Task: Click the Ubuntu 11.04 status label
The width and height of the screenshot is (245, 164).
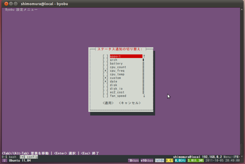Action: click(20, 160)
